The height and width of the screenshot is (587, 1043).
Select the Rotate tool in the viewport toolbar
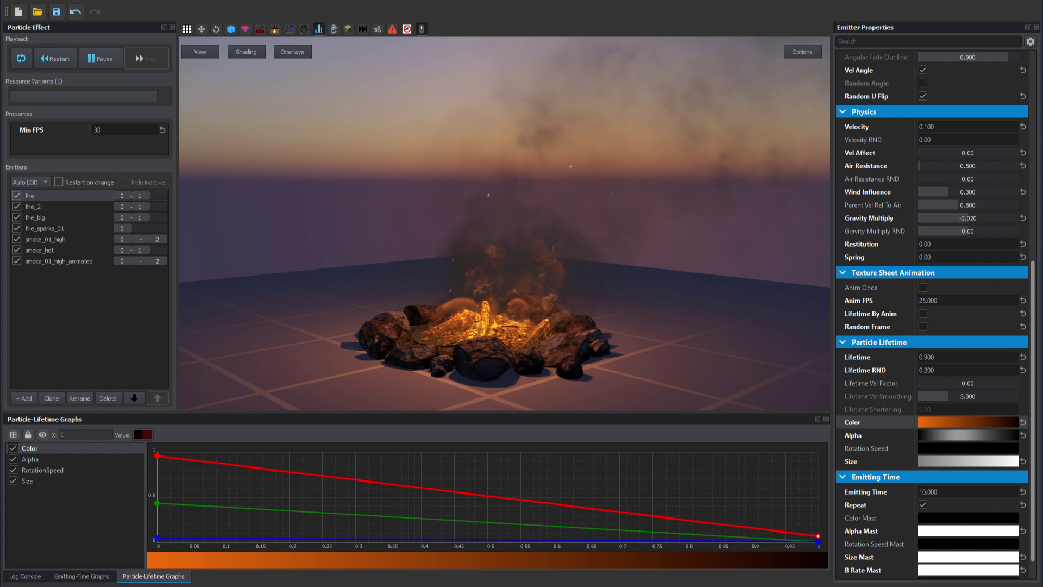pyautogui.click(x=216, y=29)
